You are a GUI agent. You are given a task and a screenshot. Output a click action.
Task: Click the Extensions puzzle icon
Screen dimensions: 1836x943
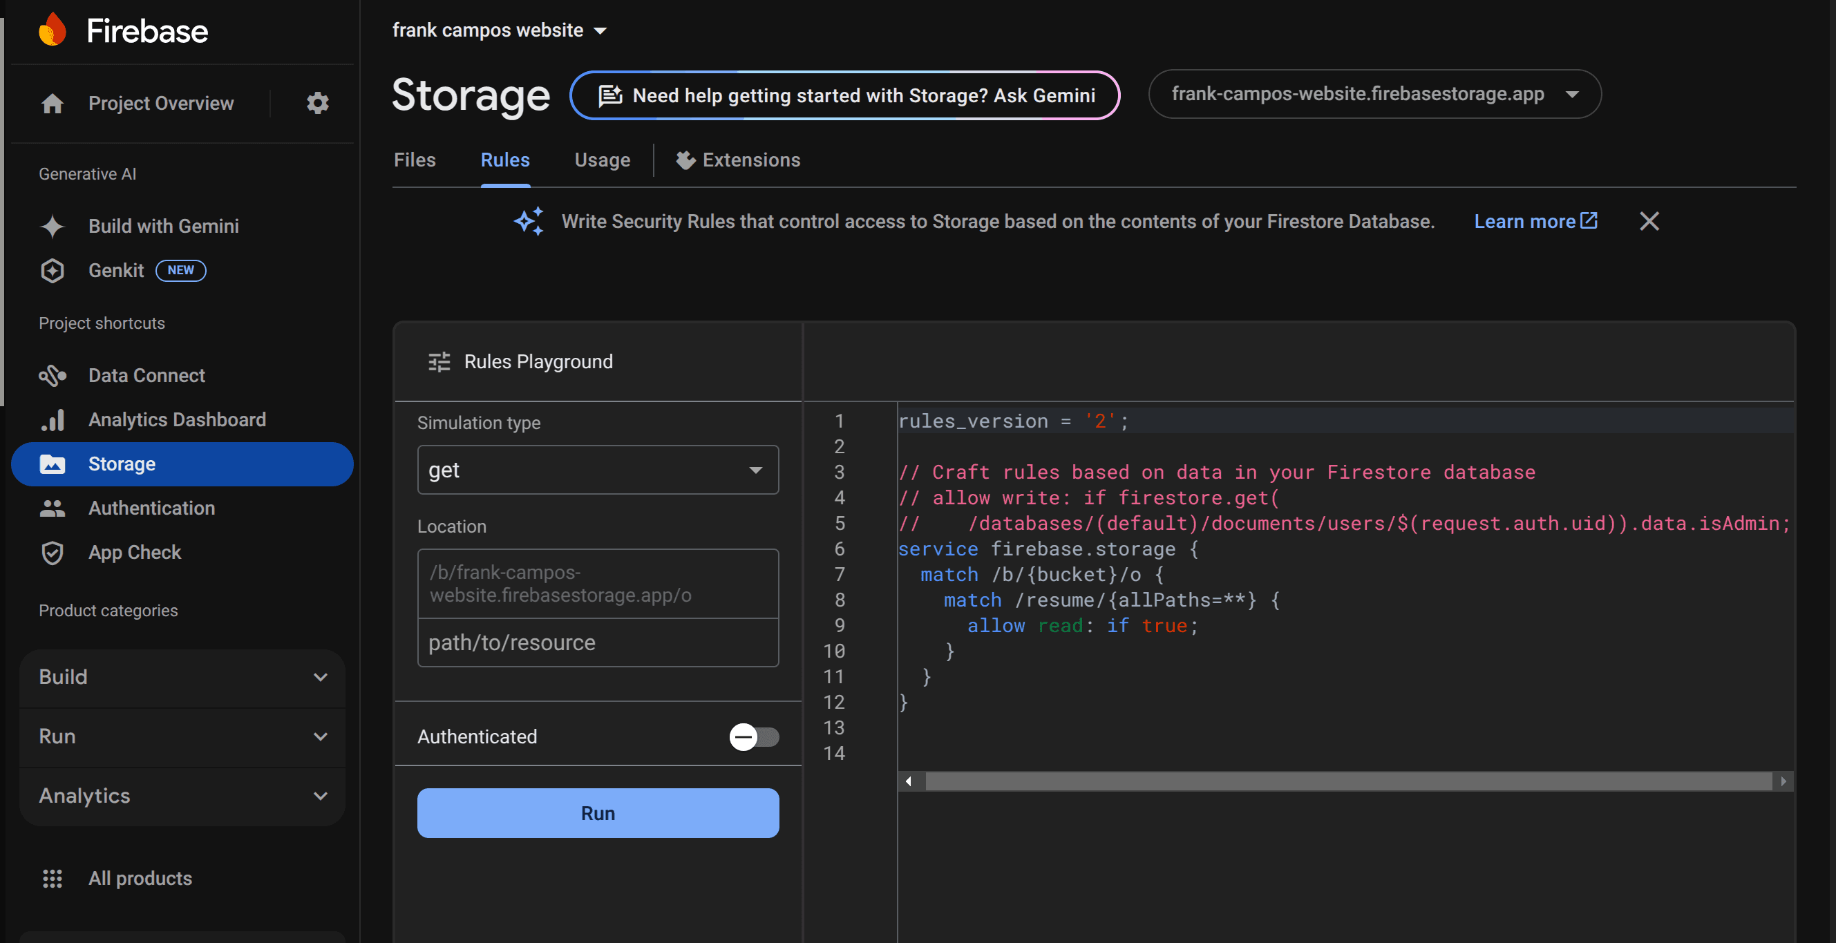coord(685,160)
